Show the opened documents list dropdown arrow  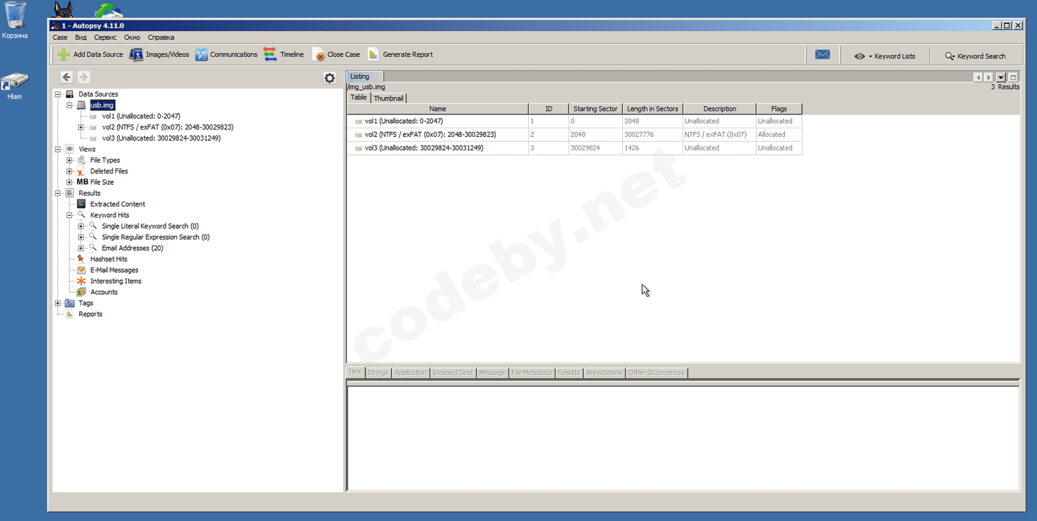tap(1001, 77)
